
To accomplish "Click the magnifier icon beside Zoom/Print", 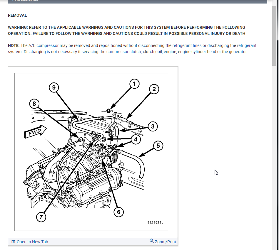I will [x=152, y=241].
